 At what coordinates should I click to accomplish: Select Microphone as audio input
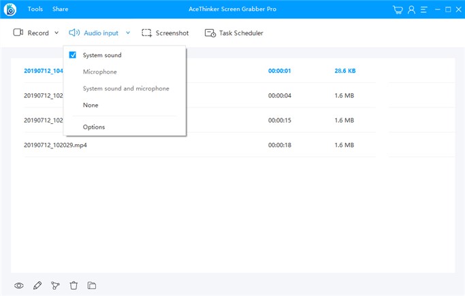pyautogui.click(x=99, y=71)
